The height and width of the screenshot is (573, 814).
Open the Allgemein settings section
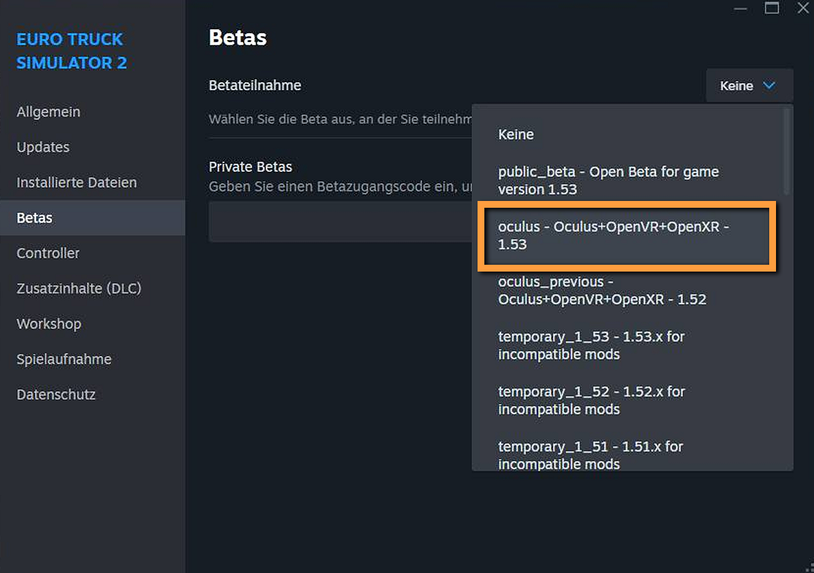[92, 112]
